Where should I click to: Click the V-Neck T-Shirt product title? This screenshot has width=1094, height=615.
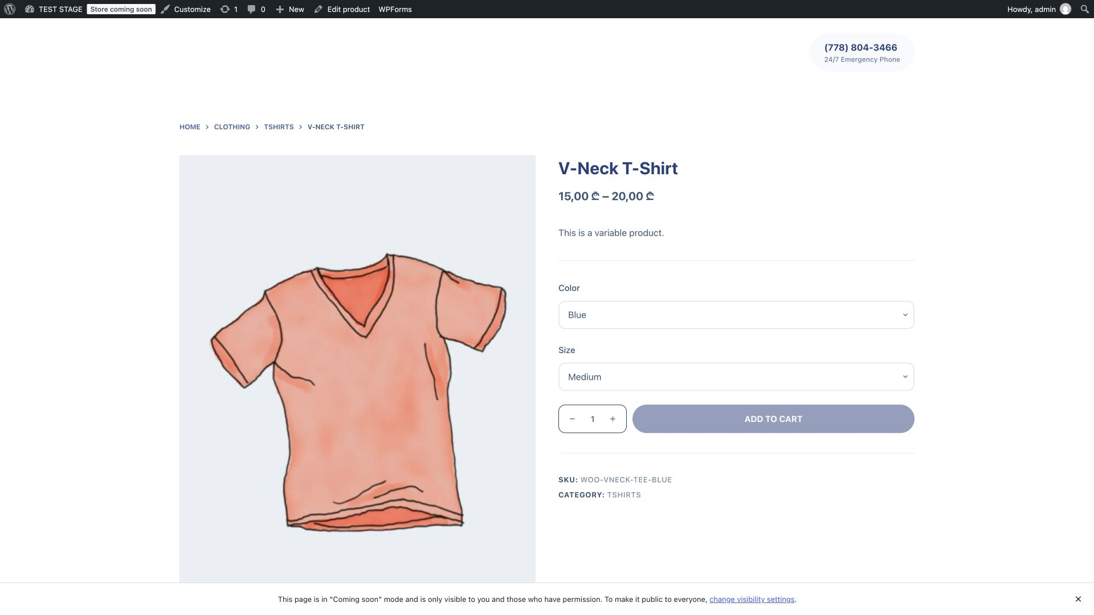pos(618,169)
